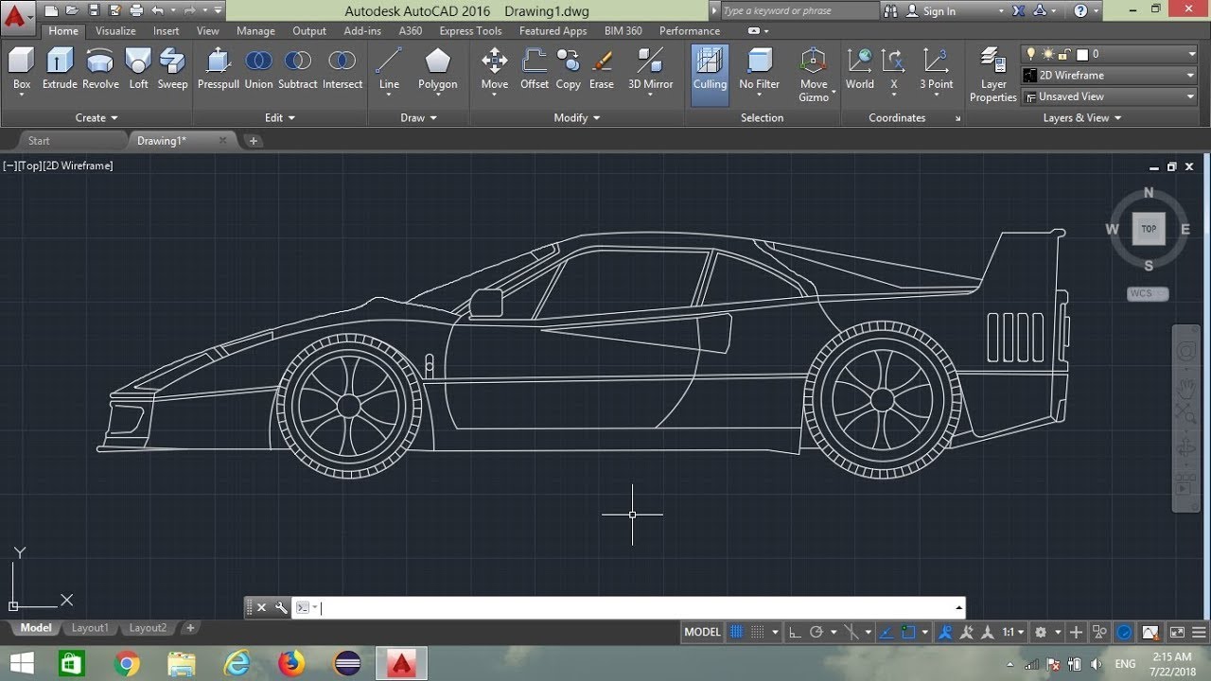1211x681 pixels.
Task: Switch to the Layout1 tab
Action: (90, 628)
